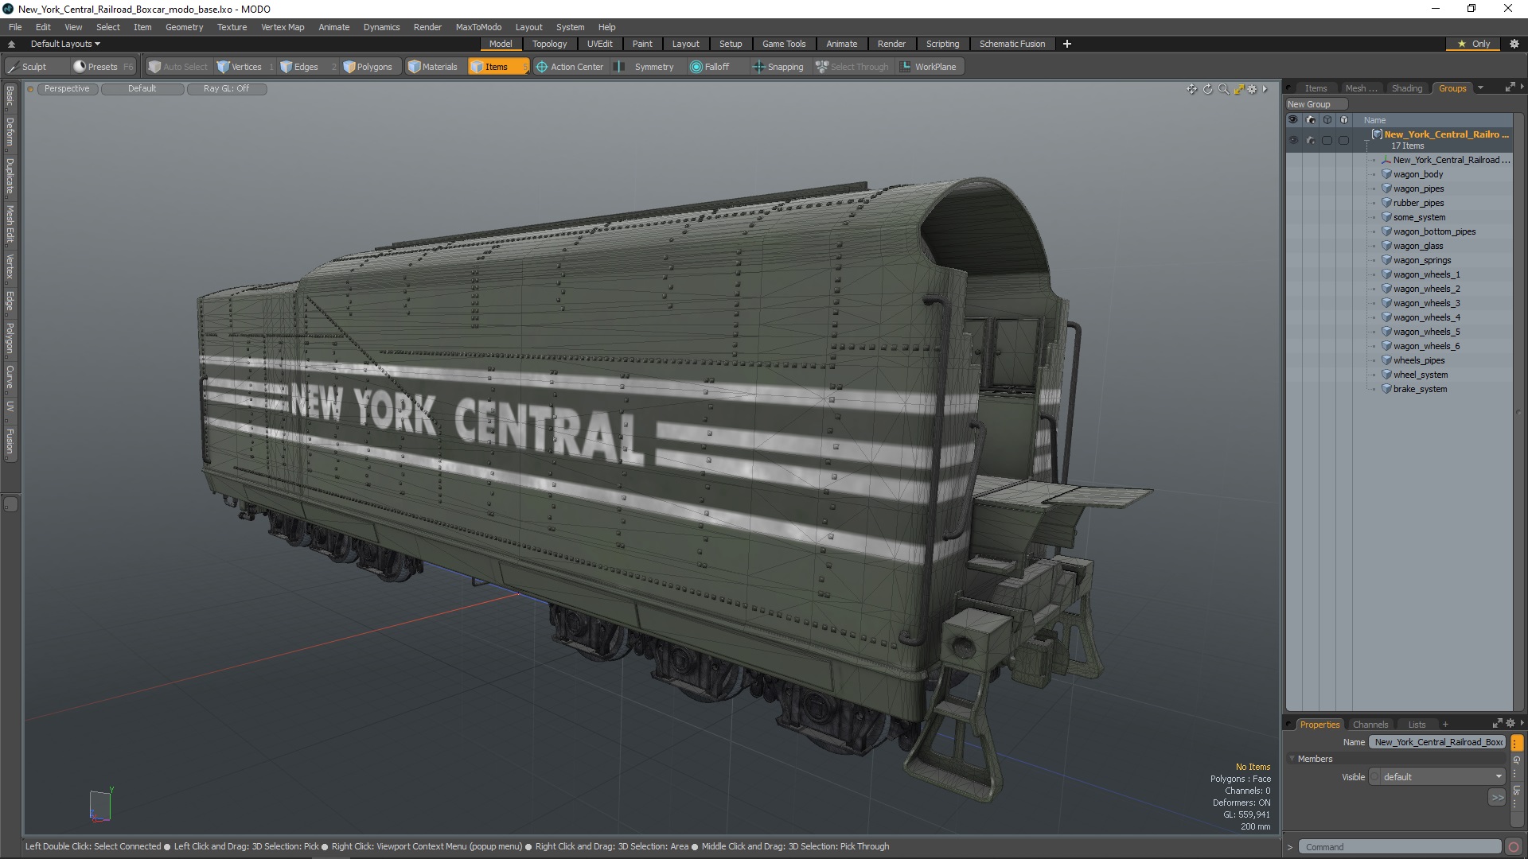Viewport: 1528px width, 859px height.
Task: Open the Action Center options
Action: 570,67
